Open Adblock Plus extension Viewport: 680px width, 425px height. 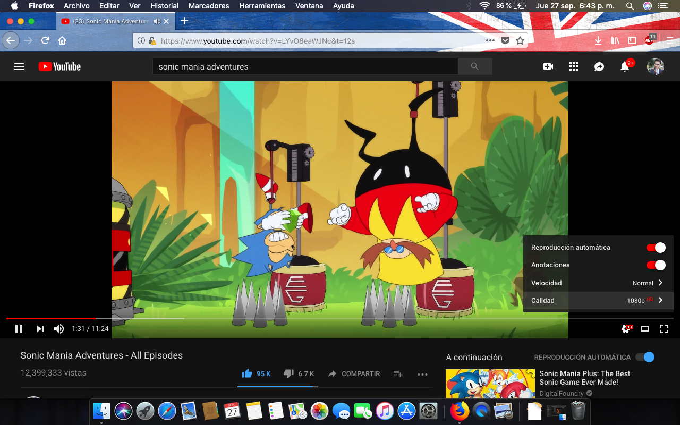click(650, 39)
